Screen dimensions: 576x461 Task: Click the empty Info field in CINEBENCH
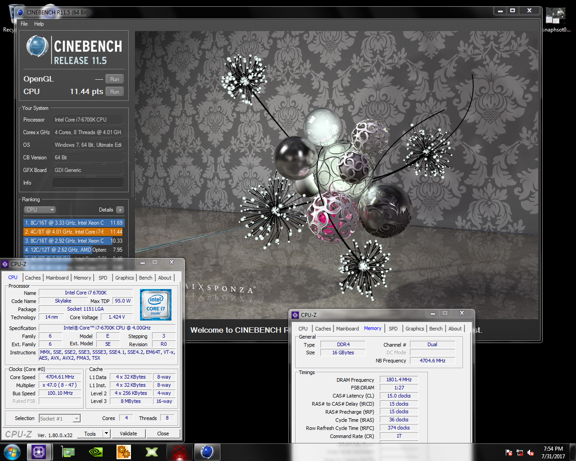pyautogui.click(x=88, y=183)
